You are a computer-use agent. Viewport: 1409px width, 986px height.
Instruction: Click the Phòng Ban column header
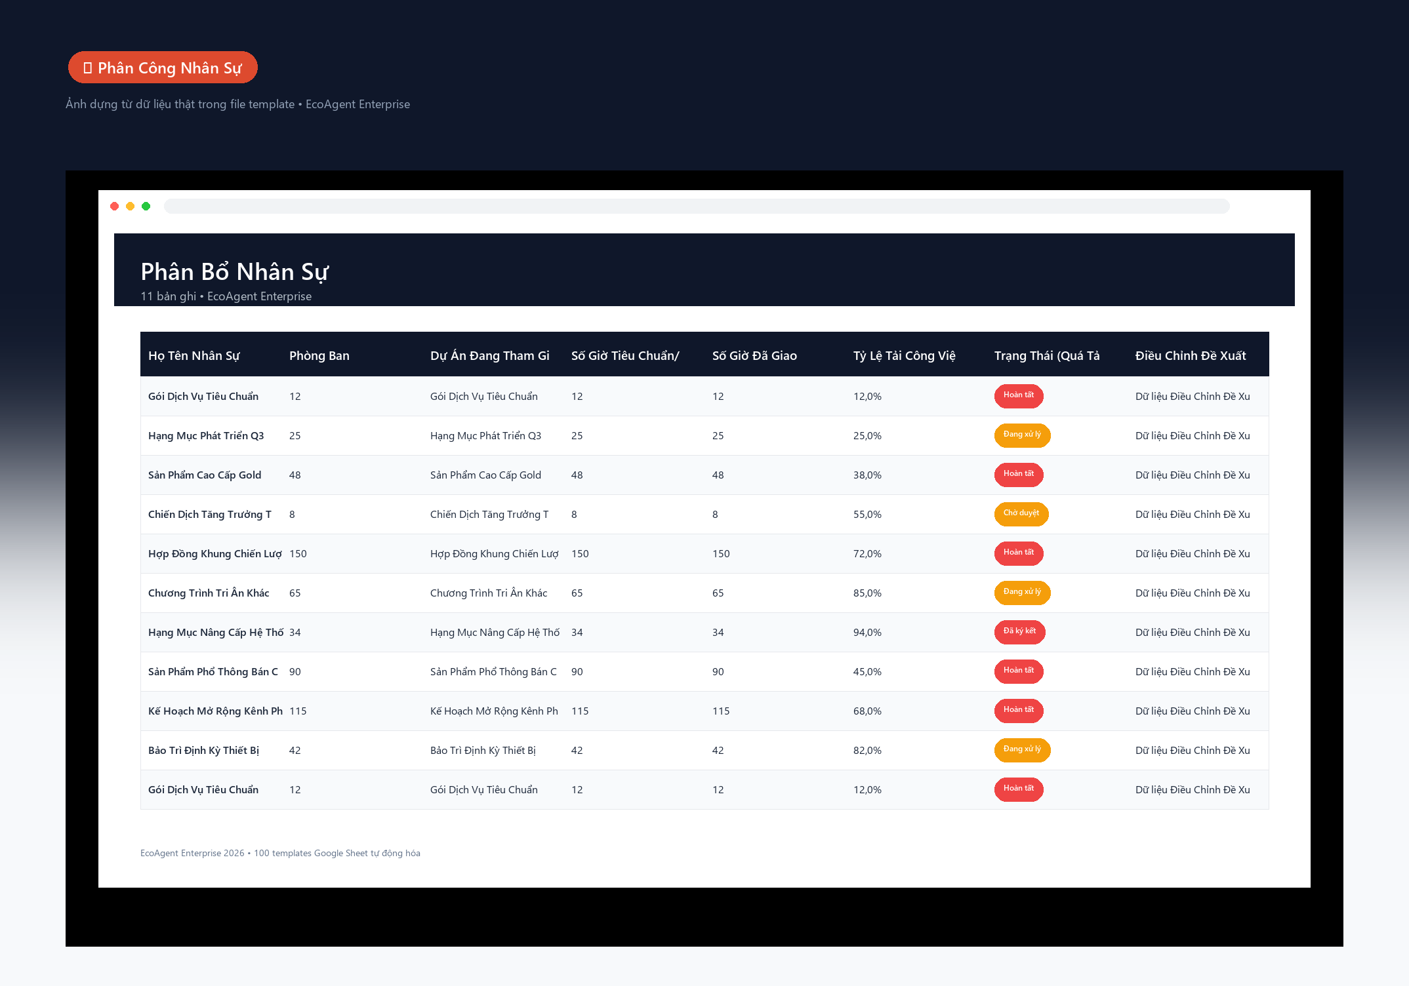pos(319,355)
